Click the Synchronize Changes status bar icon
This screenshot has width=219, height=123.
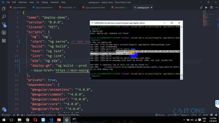[x=14, y=115]
